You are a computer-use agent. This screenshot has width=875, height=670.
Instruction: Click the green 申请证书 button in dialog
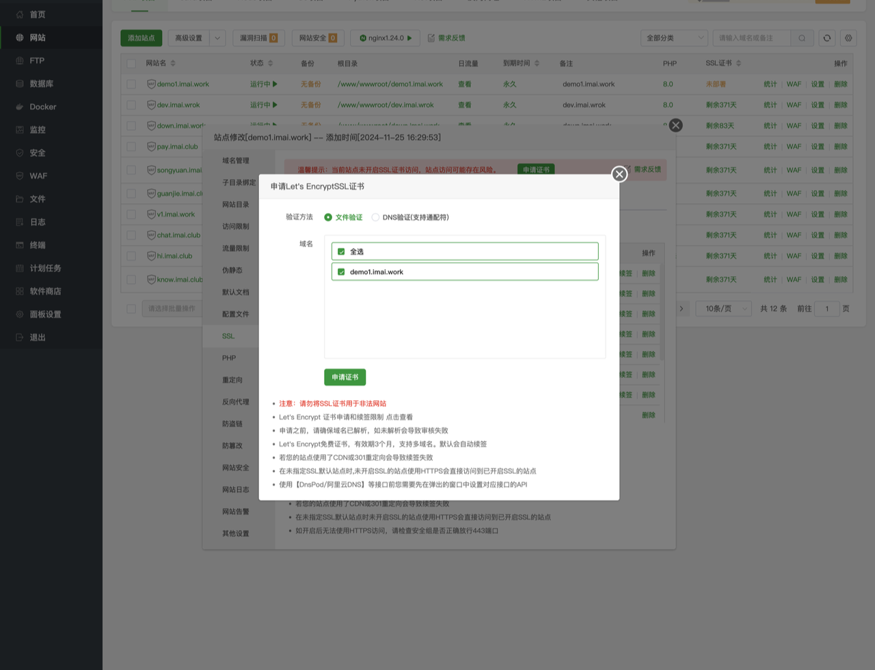click(x=345, y=377)
